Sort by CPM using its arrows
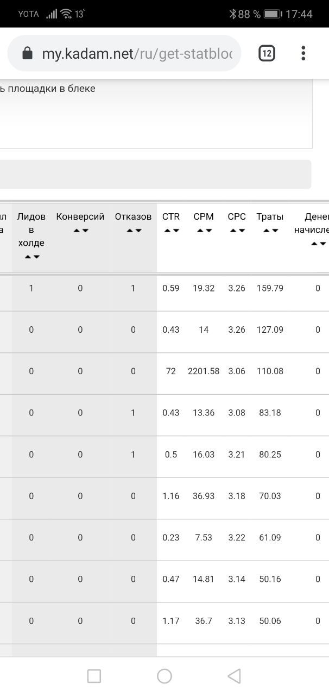Screen dimensions: 329x696 pos(204,231)
